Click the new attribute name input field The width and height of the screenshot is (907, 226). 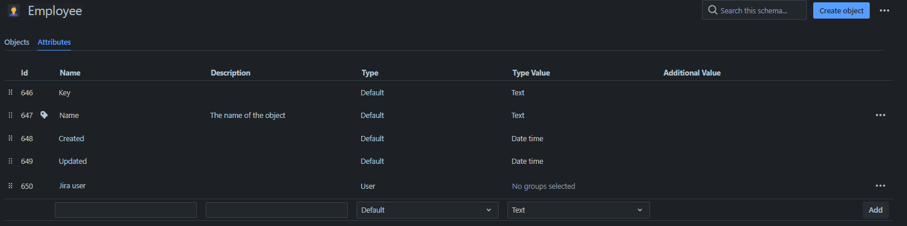click(126, 210)
